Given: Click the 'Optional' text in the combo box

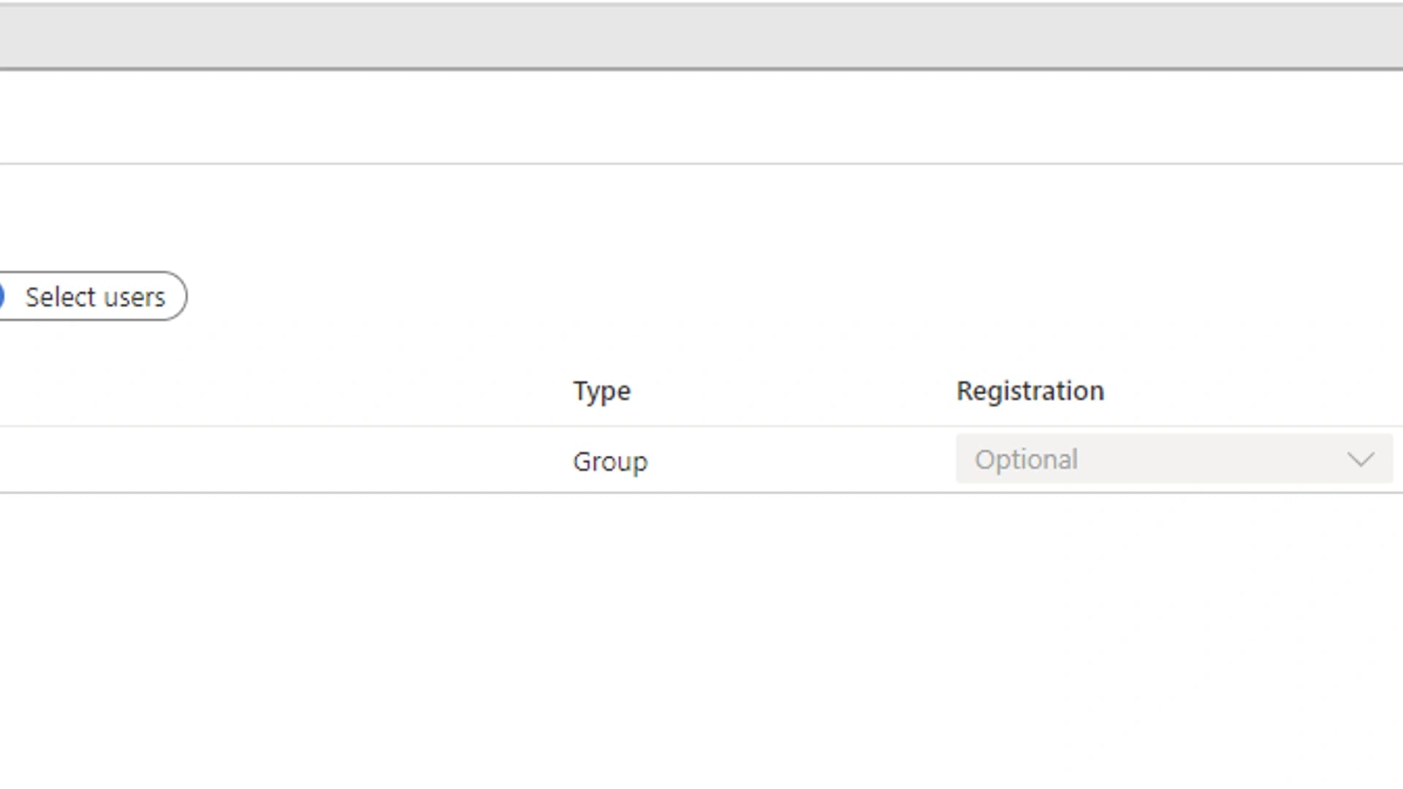Looking at the screenshot, I should (x=1026, y=460).
